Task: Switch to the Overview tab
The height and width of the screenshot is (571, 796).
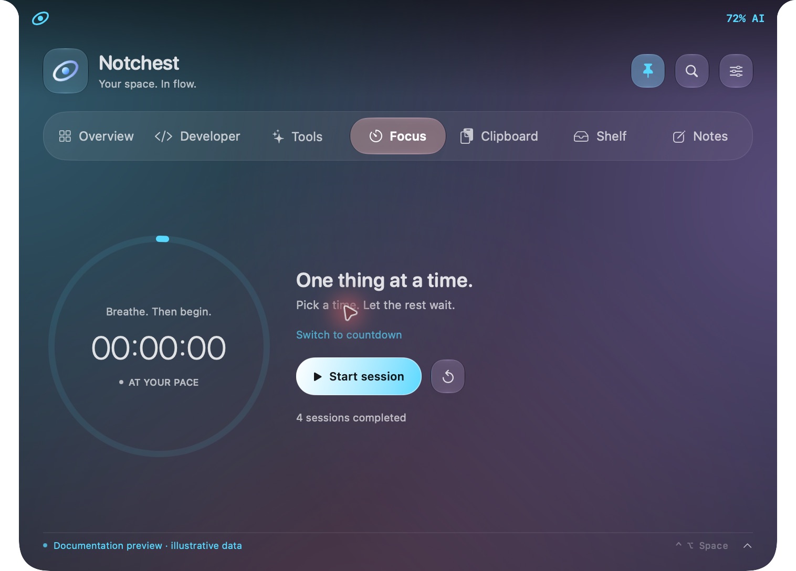Action: coord(96,136)
